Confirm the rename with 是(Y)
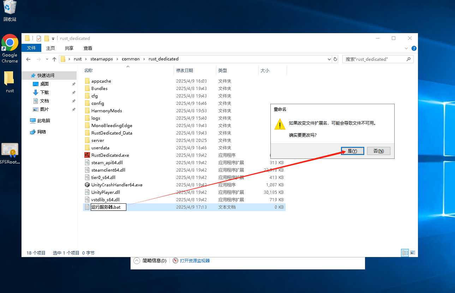The width and height of the screenshot is (455, 293). click(353, 151)
